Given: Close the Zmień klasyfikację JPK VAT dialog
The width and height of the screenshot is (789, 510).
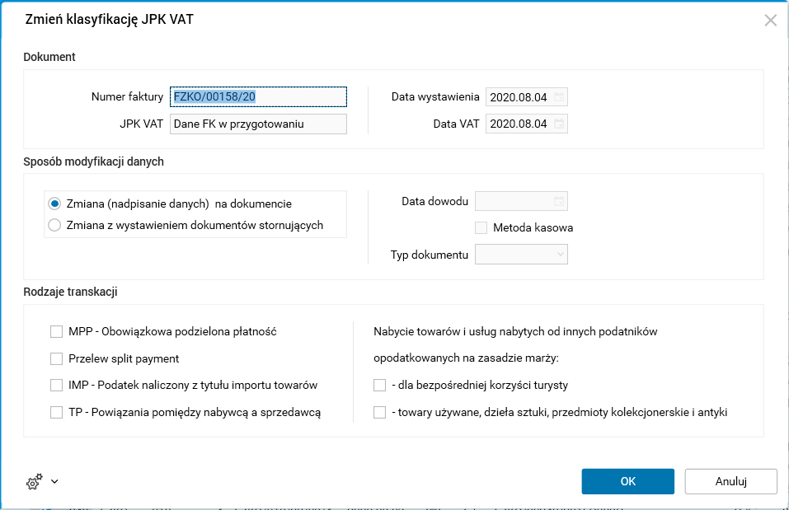Looking at the screenshot, I should [771, 21].
